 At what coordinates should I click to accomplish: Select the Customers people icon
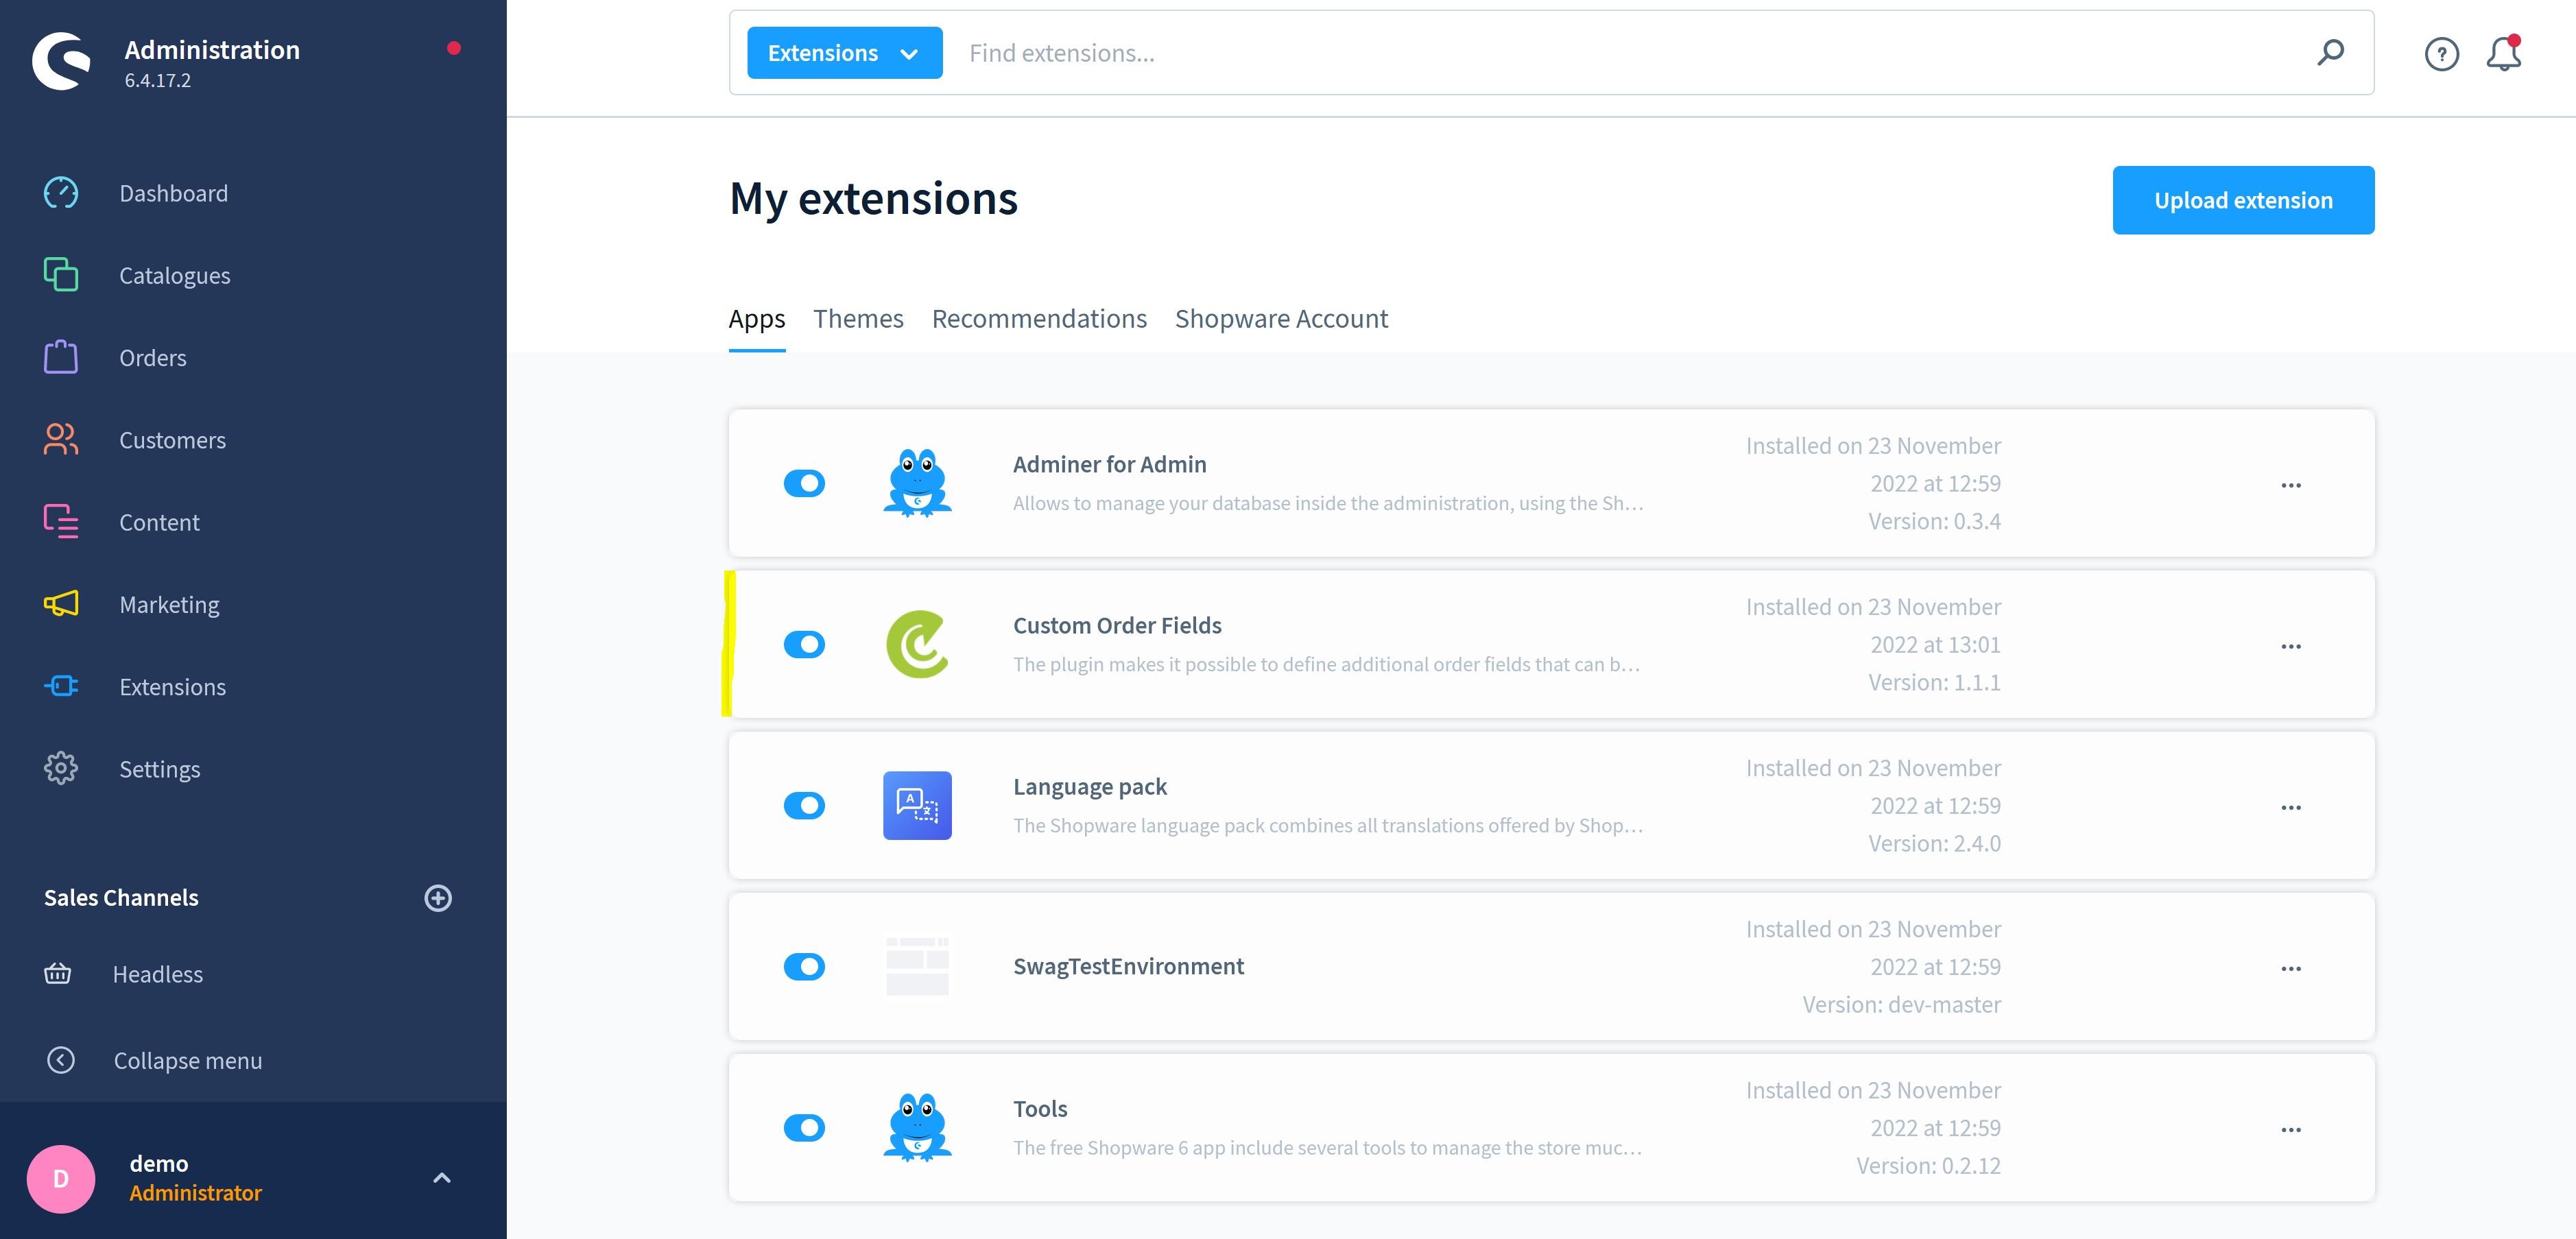[x=61, y=439]
